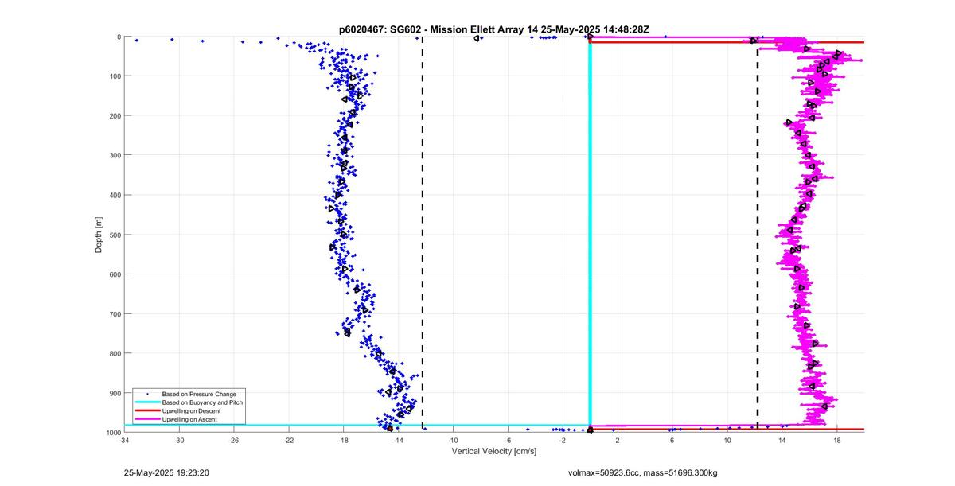Click the depth tick label '600'
The width and height of the screenshot is (955, 486).
(115, 274)
